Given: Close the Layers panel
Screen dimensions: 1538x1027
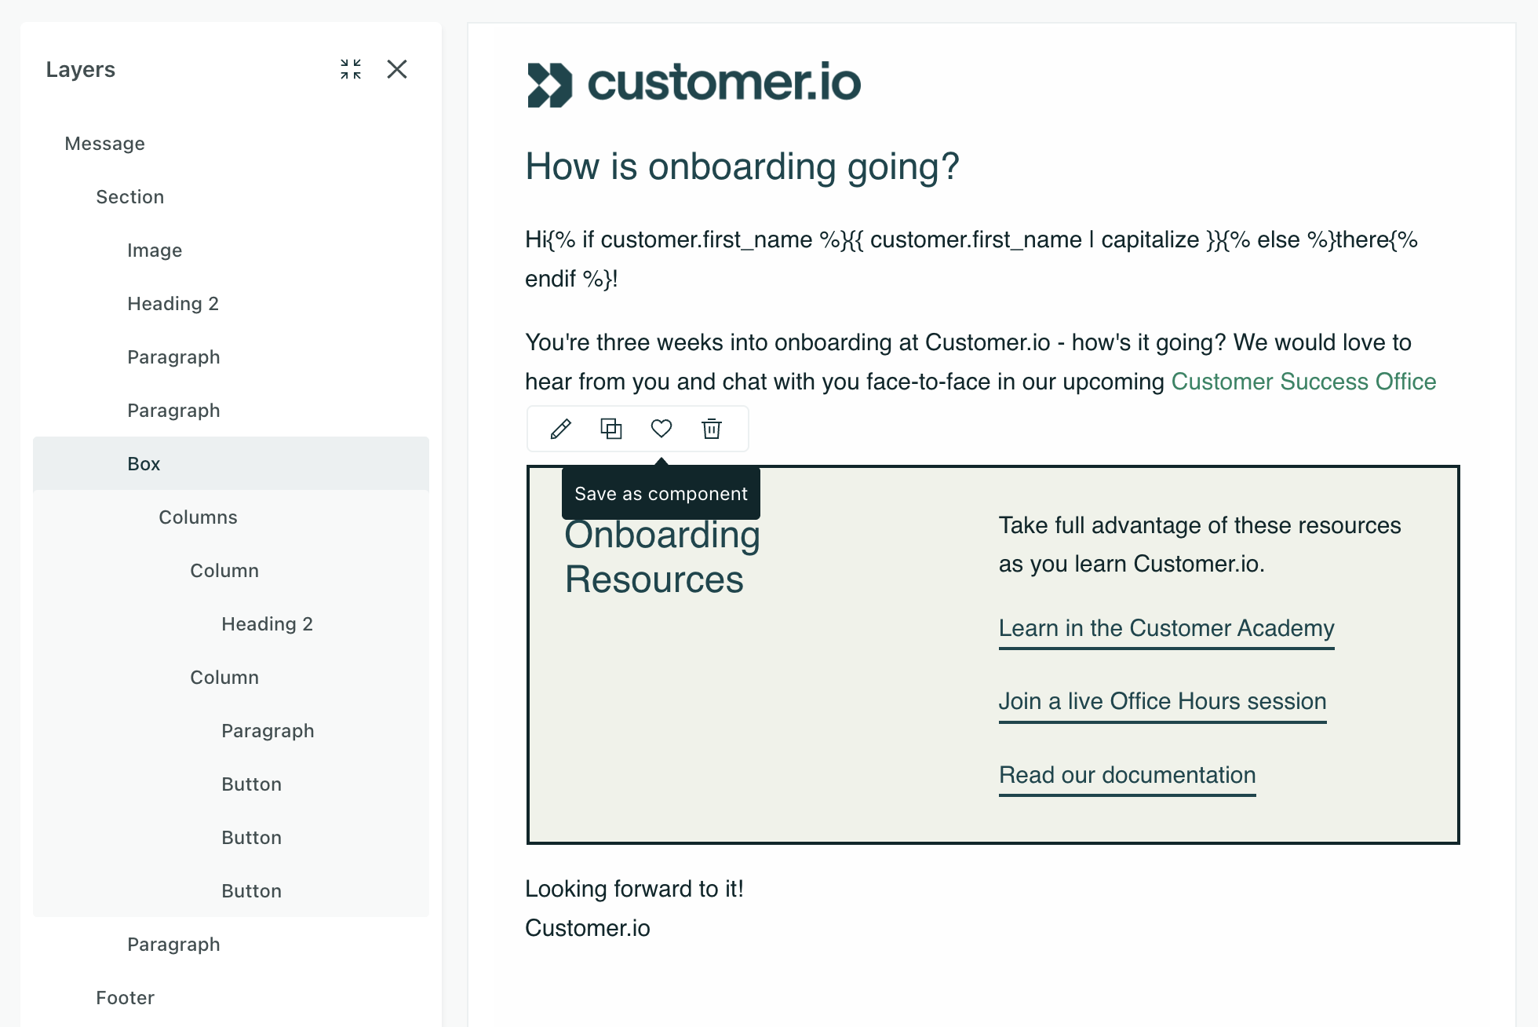Looking at the screenshot, I should click(x=397, y=69).
